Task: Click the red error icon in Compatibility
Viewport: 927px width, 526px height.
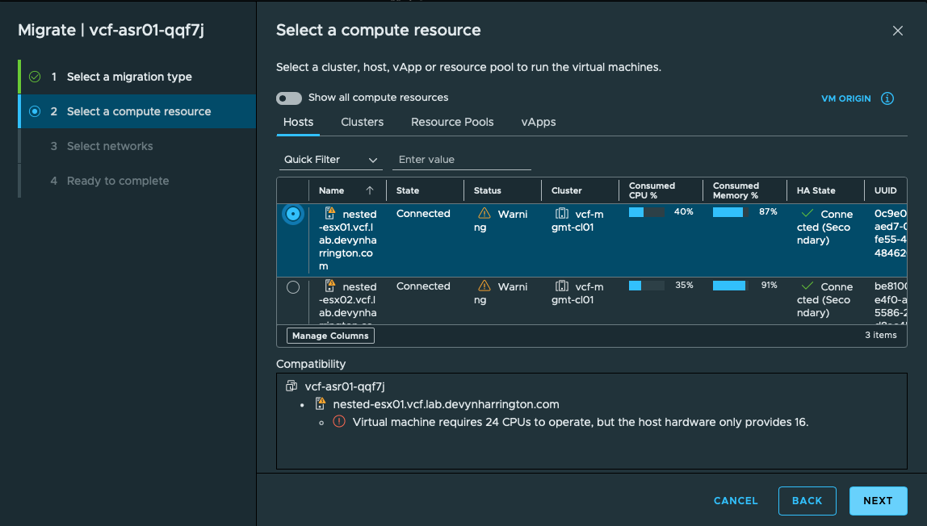Action: 339,421
